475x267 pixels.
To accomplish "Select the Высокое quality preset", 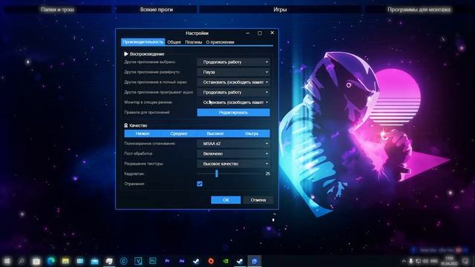I will [215, 133].
